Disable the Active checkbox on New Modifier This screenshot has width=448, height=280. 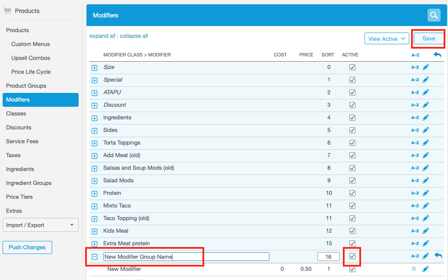[x=352, y=269]
